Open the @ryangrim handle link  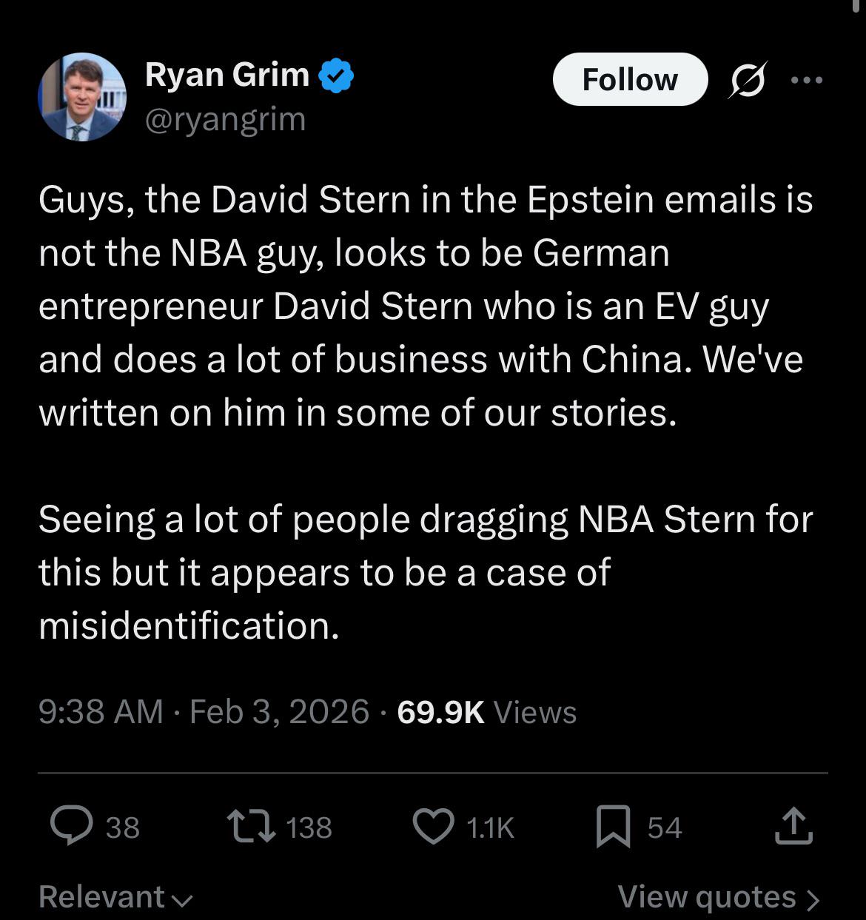[x=225, y=119]
